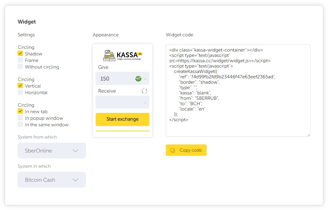Check the Frame option
Image resolution: width=328 pixels, height=210 pixels.
(20, 60)
